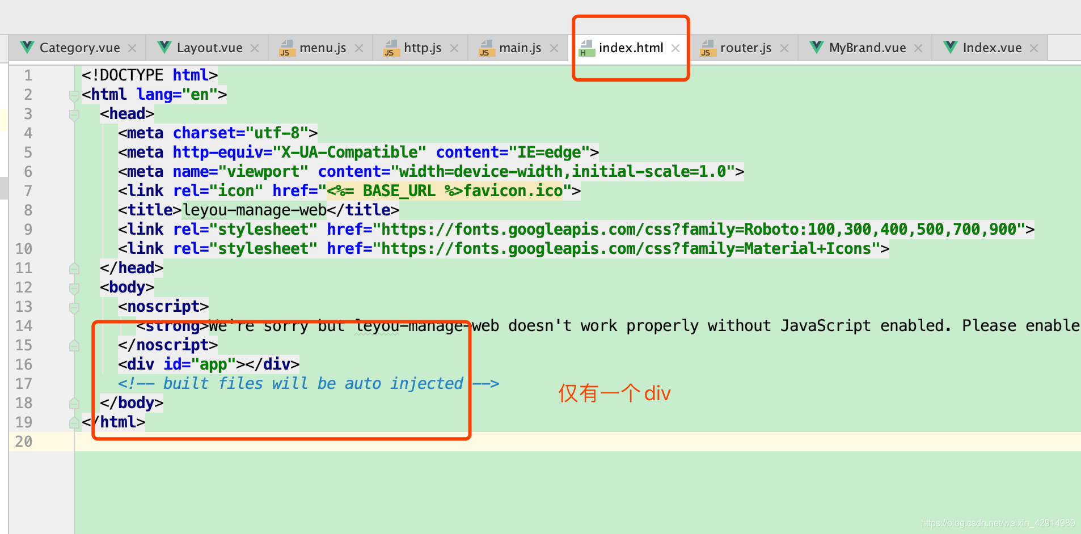This screenshot has height=534, width=1081.
Task: Click the div id="app" line
Action: tap(209, 365)
